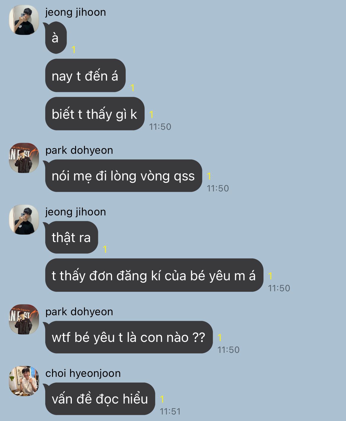
Task: Tap the message 'wtf bé yêu t là con nào ??'
Action: [129, 337]
